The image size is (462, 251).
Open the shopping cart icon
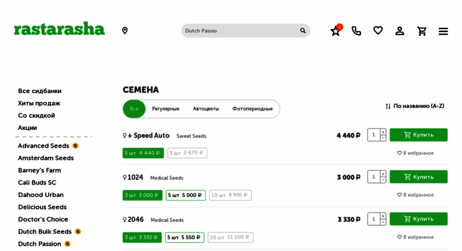click(x=422, y=31)
